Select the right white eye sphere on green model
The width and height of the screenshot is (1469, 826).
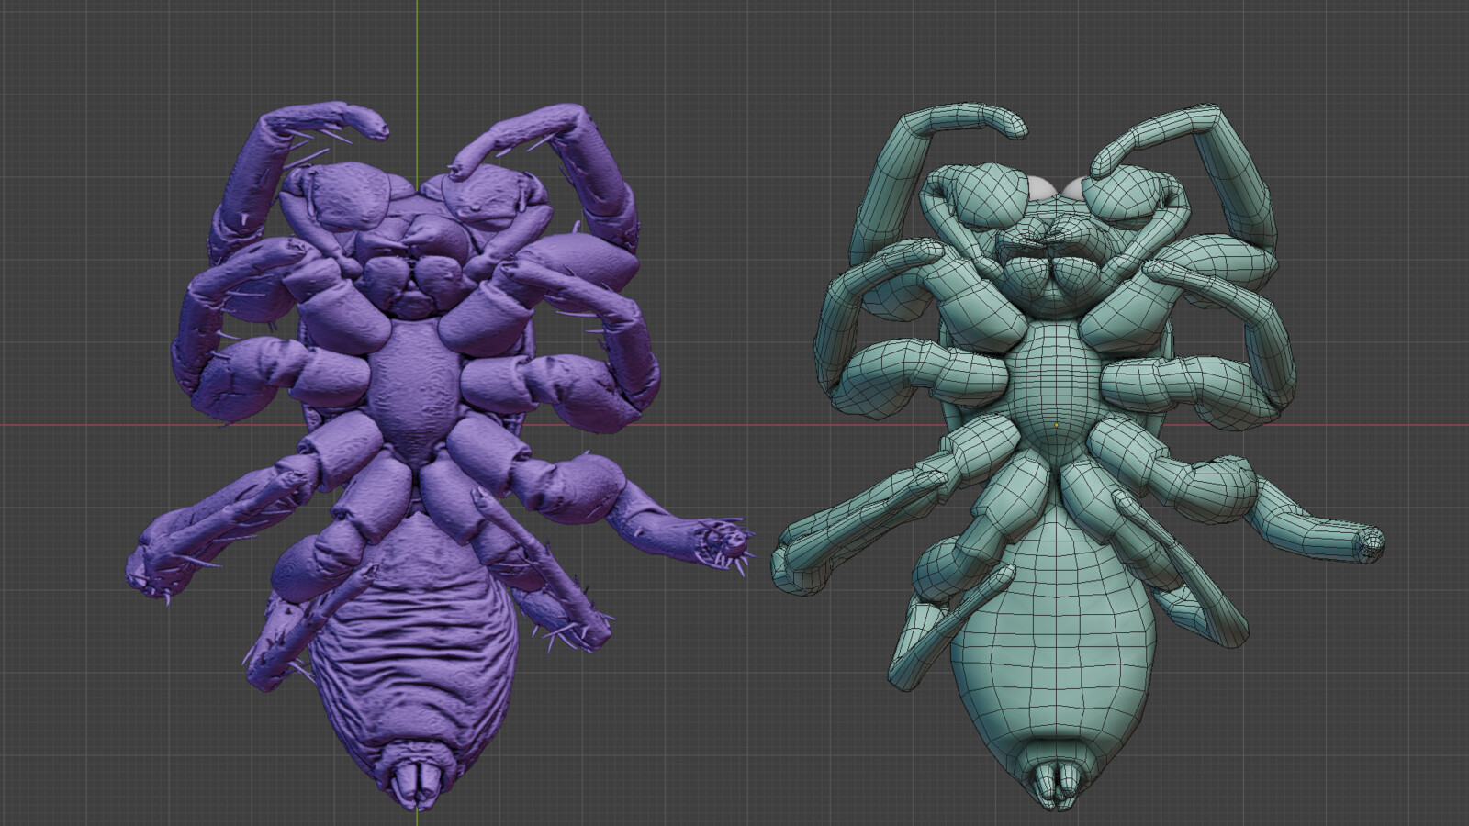click(1073, 190)
